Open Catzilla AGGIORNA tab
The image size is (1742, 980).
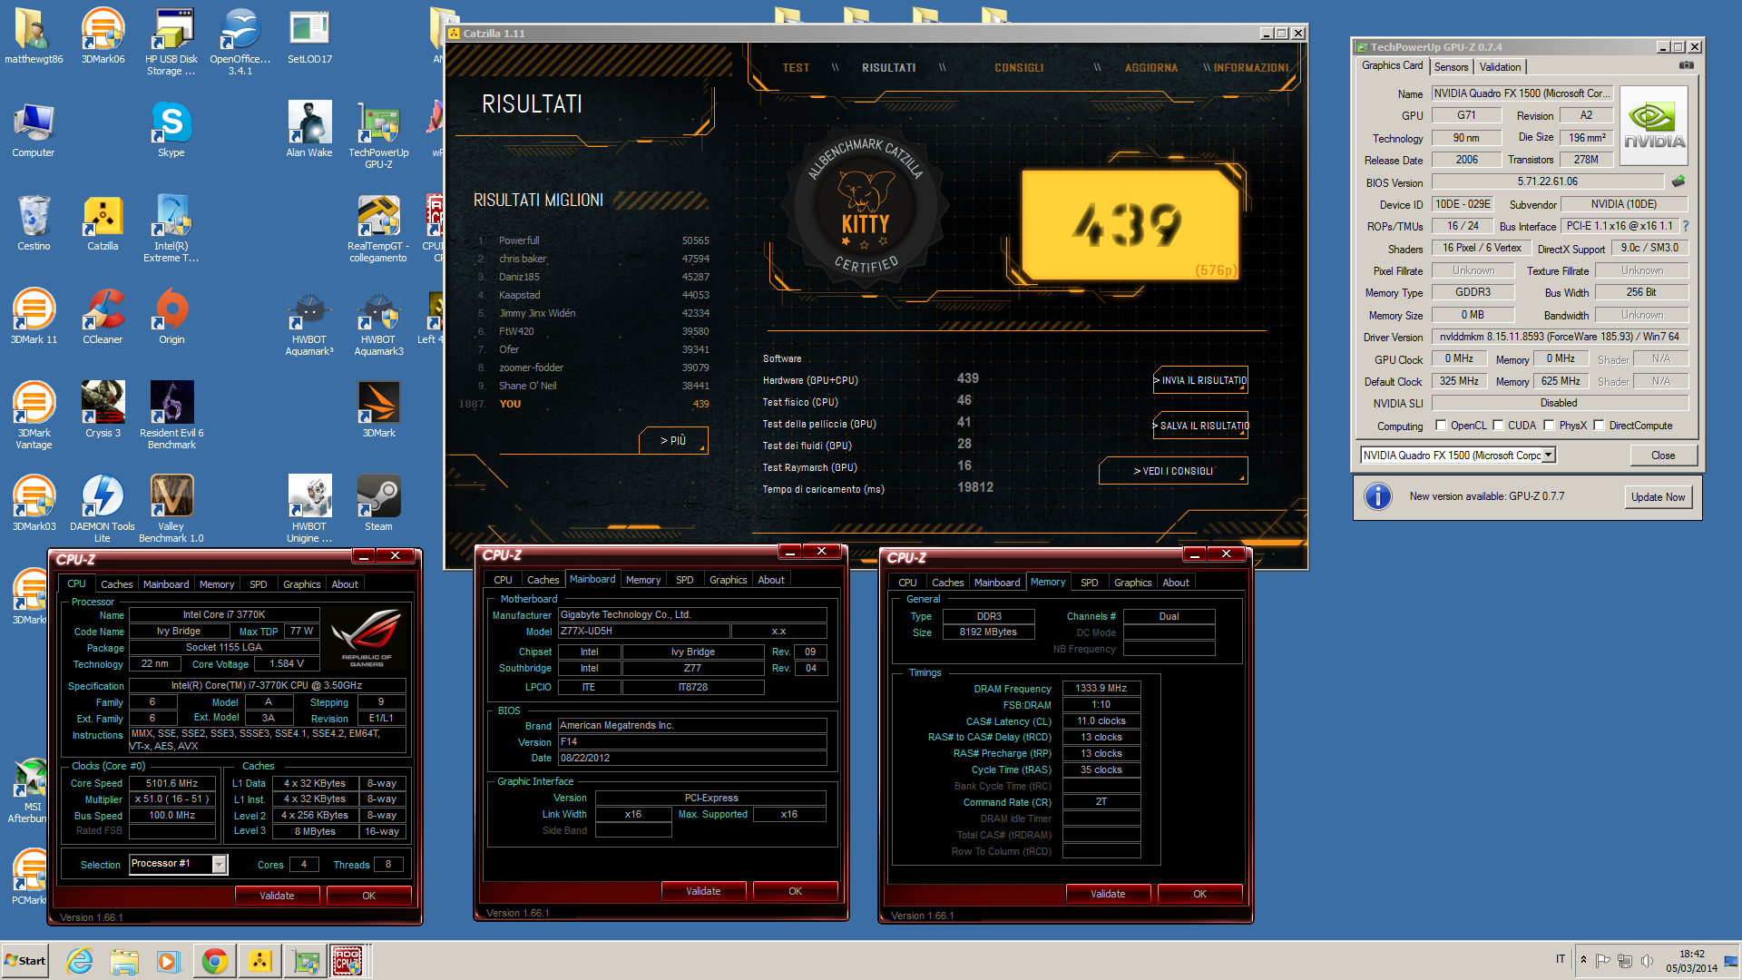pos(1150,68)
